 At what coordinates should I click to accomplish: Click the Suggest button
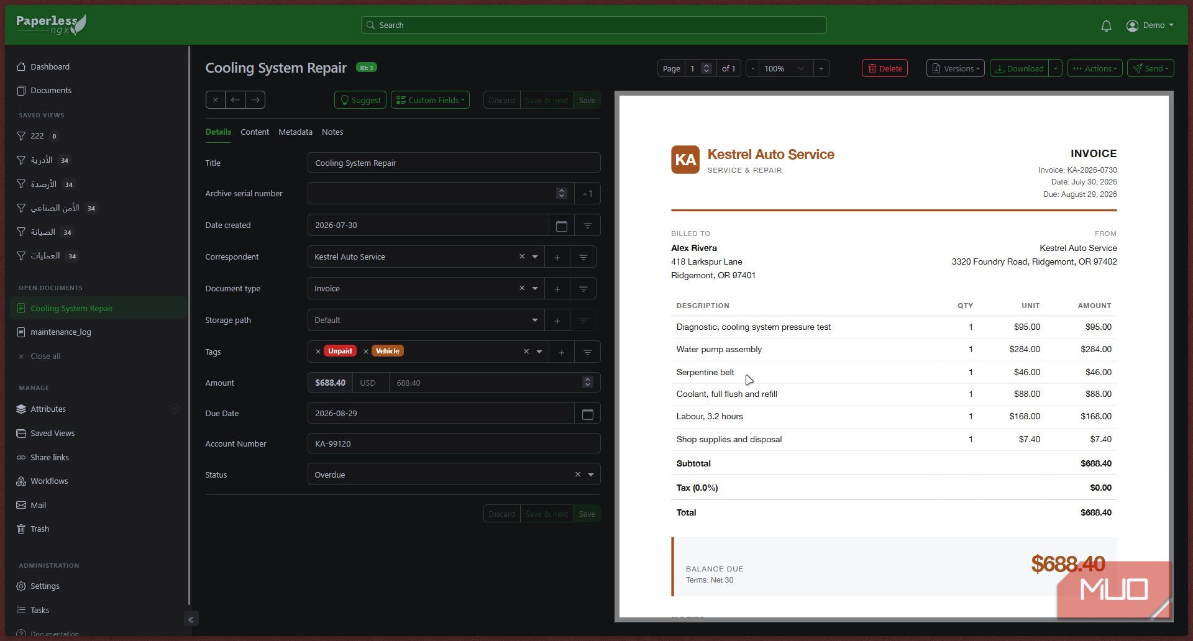tap(360, 100)
